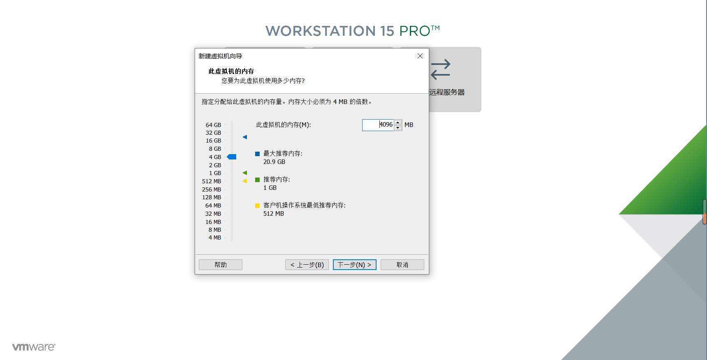This screenshot has height=360, width=707.
Task: Increase memory with up spinner arrow
Action: pos(398,122)
